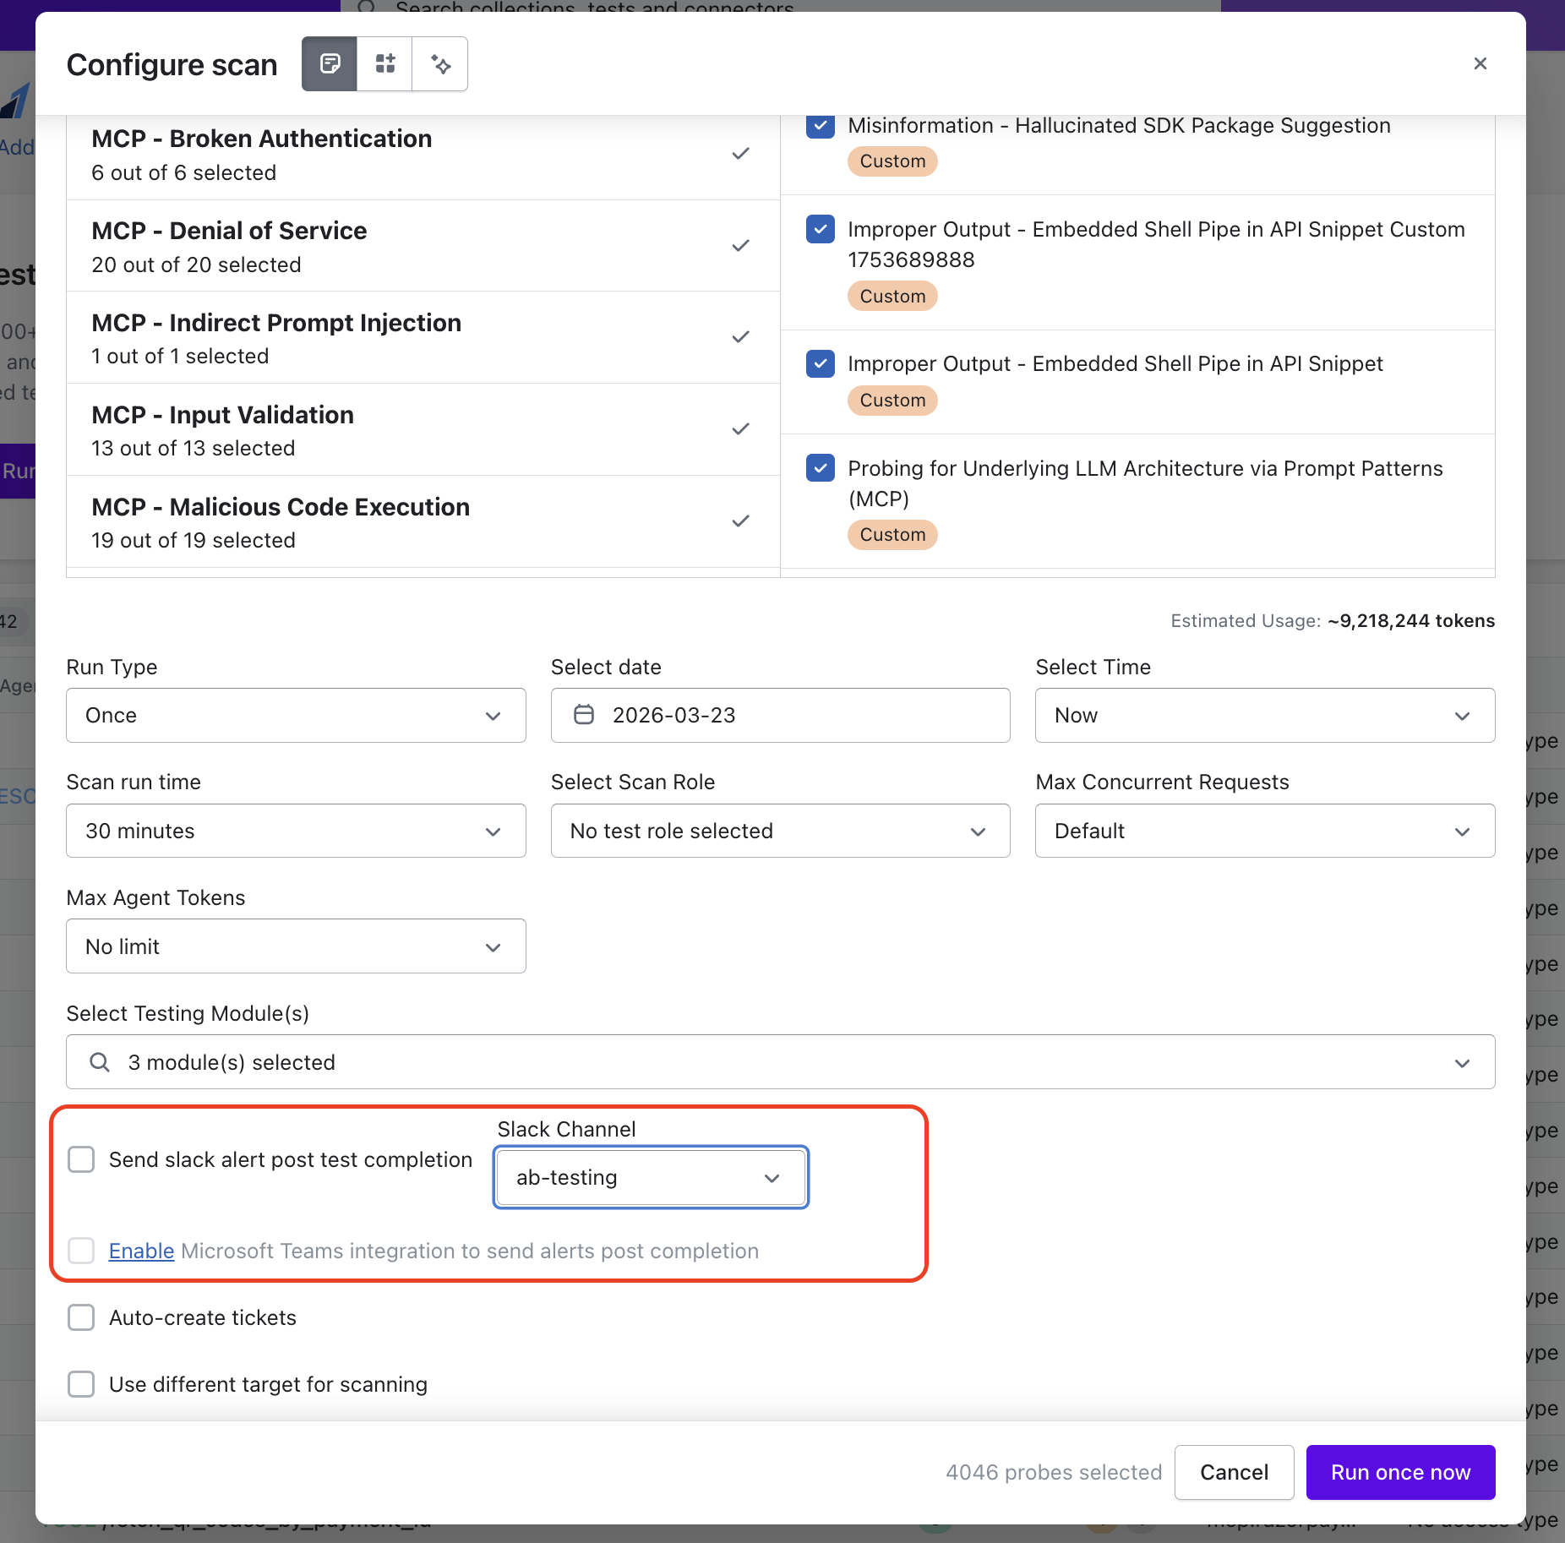Click the AI sparkle icon in header

pyautogui.click(x=440, y=64)
